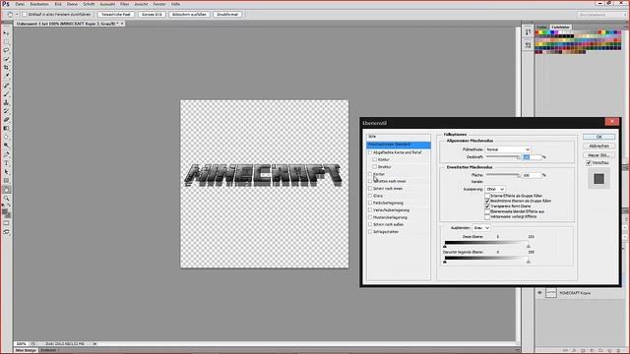The height and width of the screenshot is (354, 630).
Task: Select the Lasso tool
Action: (x=6, y=50)
